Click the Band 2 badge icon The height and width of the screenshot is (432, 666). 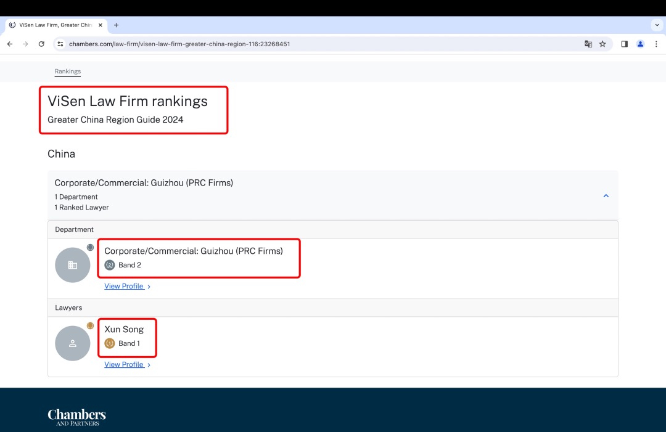click(x=110, y=265)
